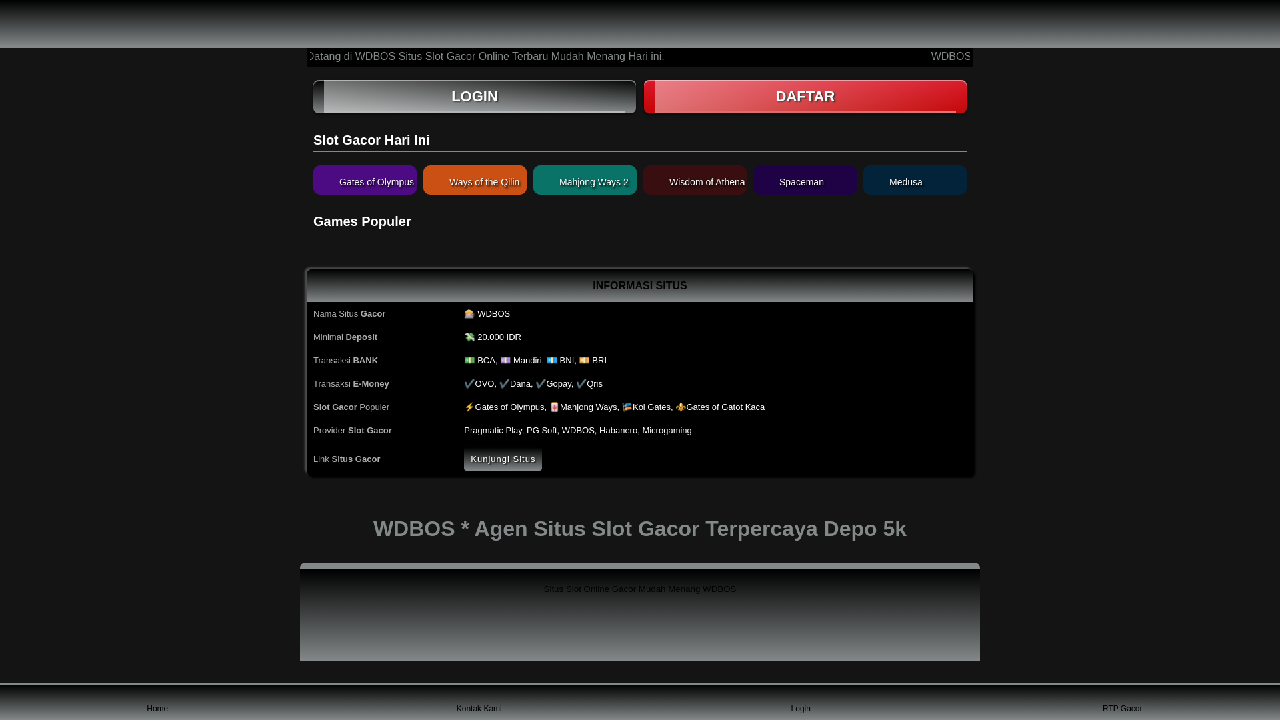The image size is (1280, 720).
Task: Click the WDBOS Agen Situs Slot Gacor heading
Action: pos(640,529)
